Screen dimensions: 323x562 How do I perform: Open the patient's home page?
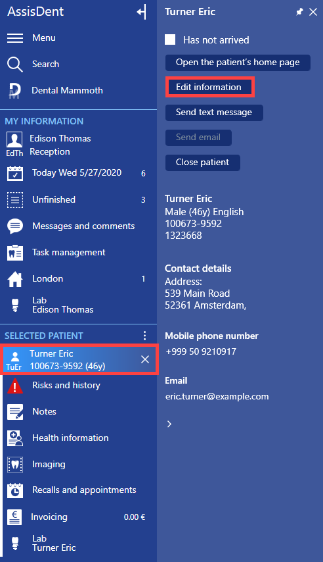pos(238,63)
